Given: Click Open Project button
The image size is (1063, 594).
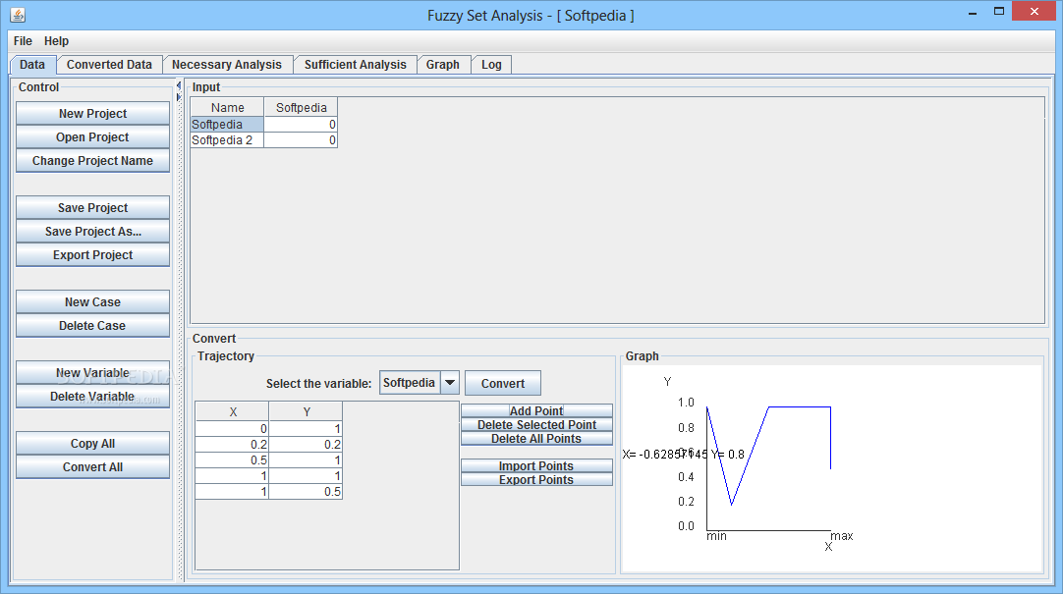Looking at the screenshot, I should (x=93, y=136).
